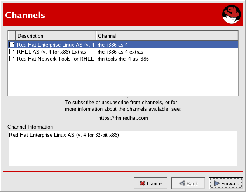Click the pane resize grip below list
The height and width of the screenshot is (192, 246).
[123, 97]
